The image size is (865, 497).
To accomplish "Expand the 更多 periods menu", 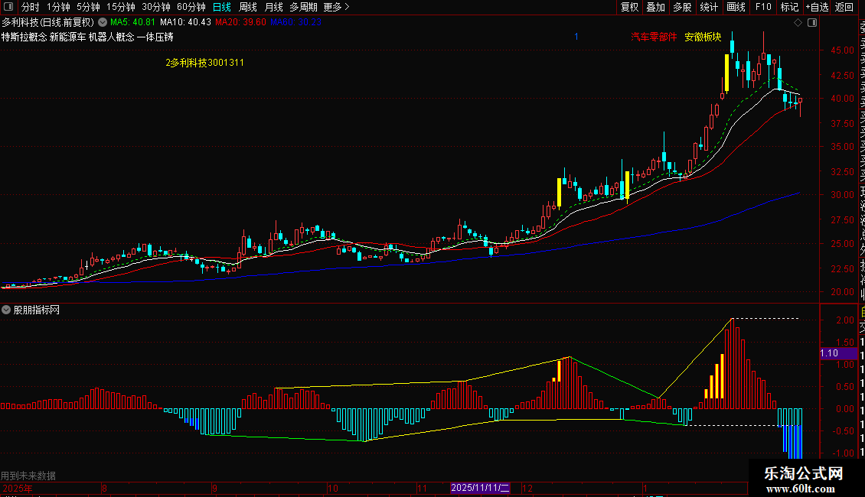I will tap(336, 7).
